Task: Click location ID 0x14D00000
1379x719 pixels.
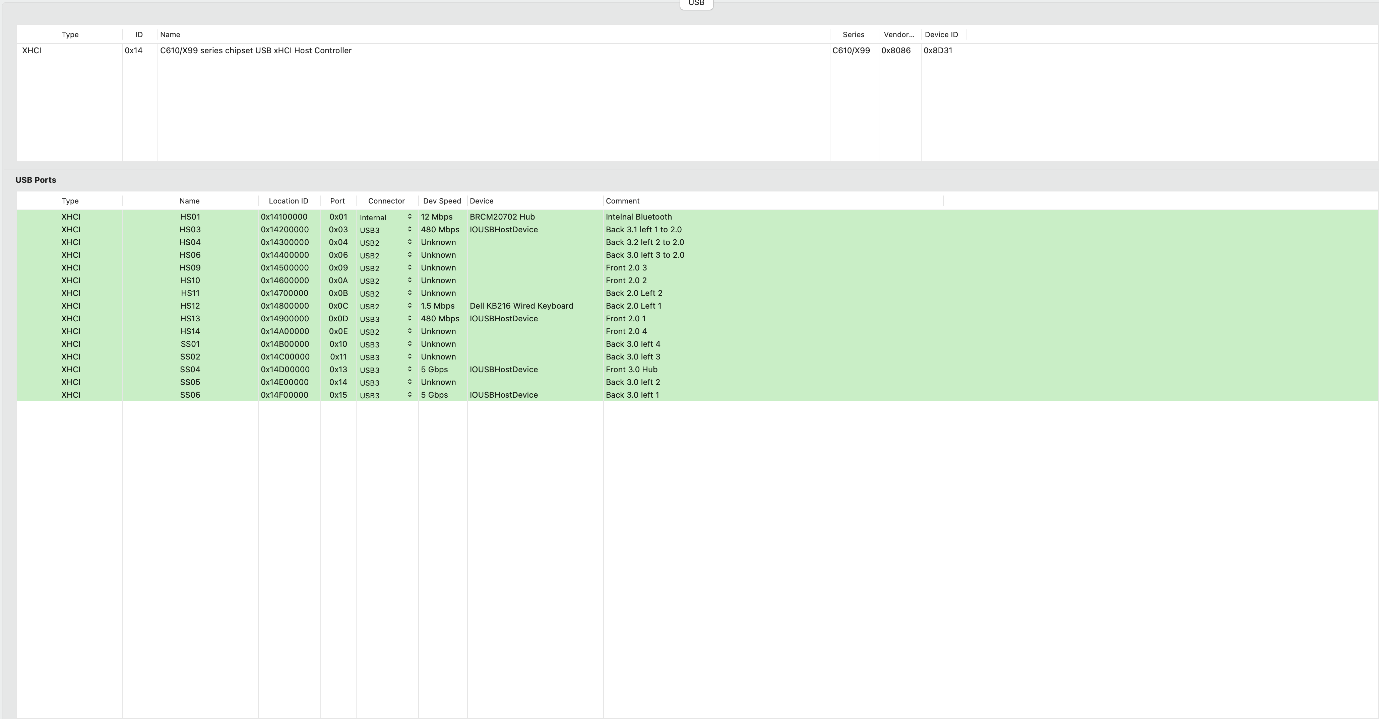Action: pyautogui.click(x=285, y=370)
